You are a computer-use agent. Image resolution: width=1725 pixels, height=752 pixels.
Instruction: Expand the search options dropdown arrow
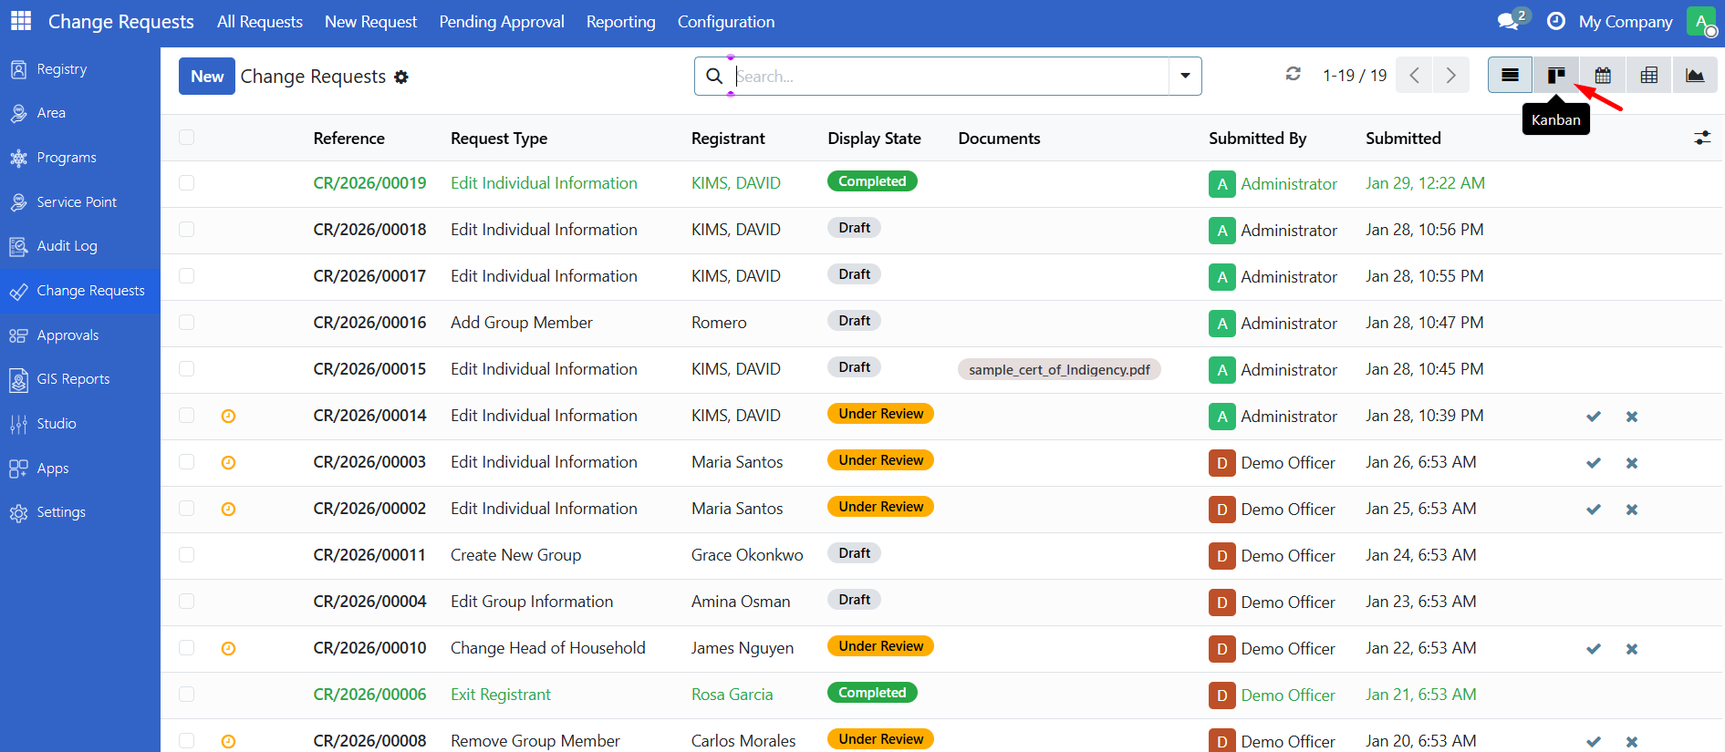(x=1185, y=77)
